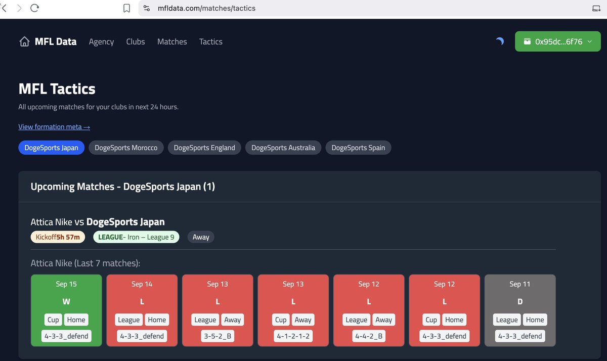This screenshot has width=607, height=361.
Task: Click the Home tag on the Sep 11 card
Action: 535,320
